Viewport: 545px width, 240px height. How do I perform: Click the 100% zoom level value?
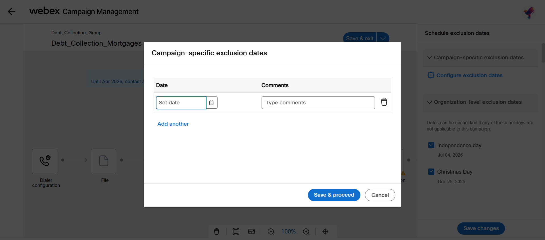[x=289, y=231]
